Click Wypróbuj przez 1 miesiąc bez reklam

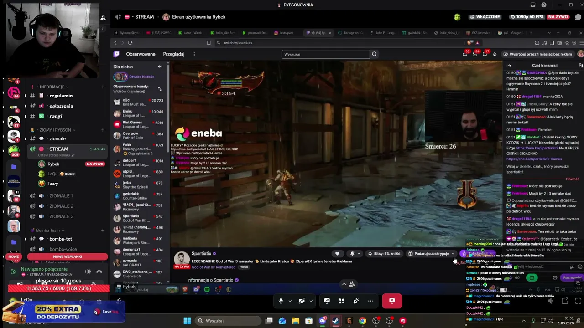(x=537, y=54)
